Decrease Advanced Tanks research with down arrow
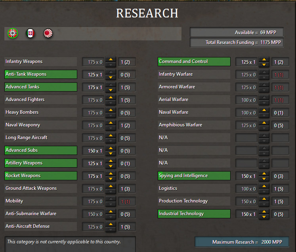Viewport: 296px width, 252px height. pos(111,90)
